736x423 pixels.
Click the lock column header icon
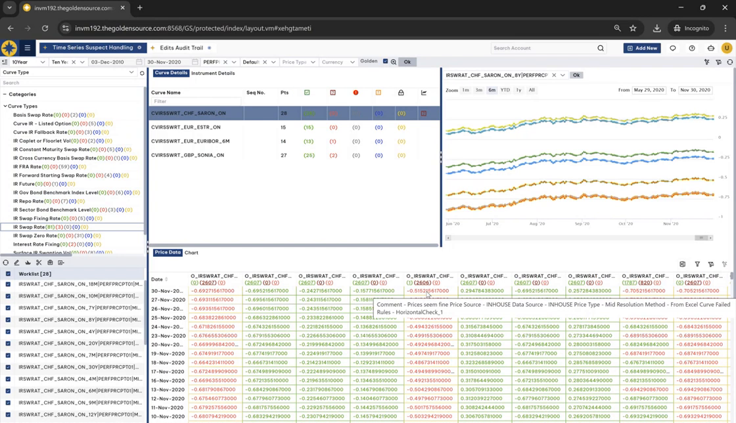pos(401,93)
